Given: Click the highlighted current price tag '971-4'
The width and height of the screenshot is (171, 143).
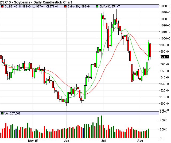Looking at the screenshot, I should [x=165, y=57].
